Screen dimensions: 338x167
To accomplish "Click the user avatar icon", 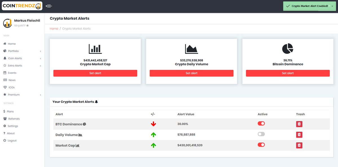I will click(8, 23).
